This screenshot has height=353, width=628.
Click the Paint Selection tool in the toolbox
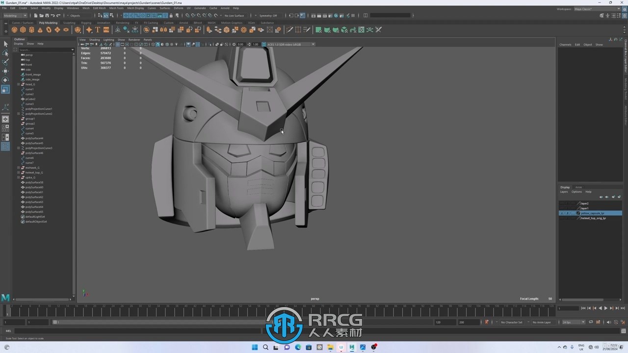point(5,62)
